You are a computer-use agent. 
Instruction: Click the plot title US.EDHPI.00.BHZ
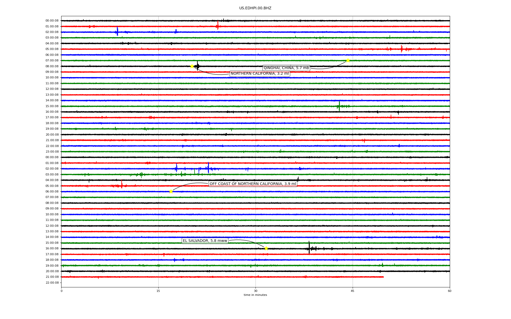point(255,8)
